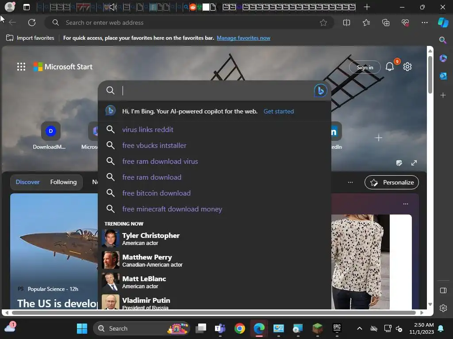Open card options ellipsis on shopping card

pos(406,204)
